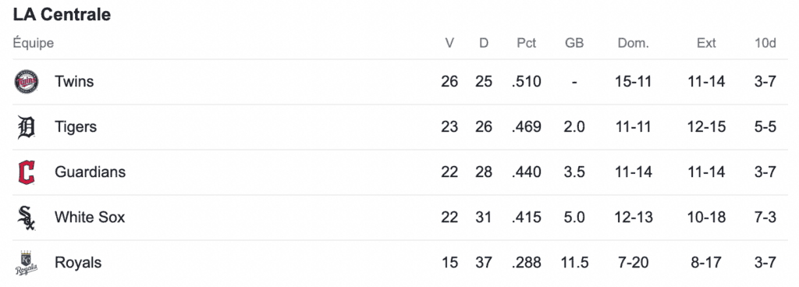The image size is (799, 287).
Task: Click the Ext away record header
Action: [x=706, y=43]
